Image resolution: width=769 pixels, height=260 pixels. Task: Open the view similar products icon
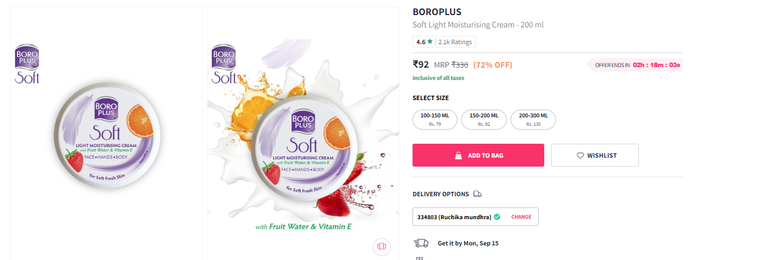click(382, 246)
